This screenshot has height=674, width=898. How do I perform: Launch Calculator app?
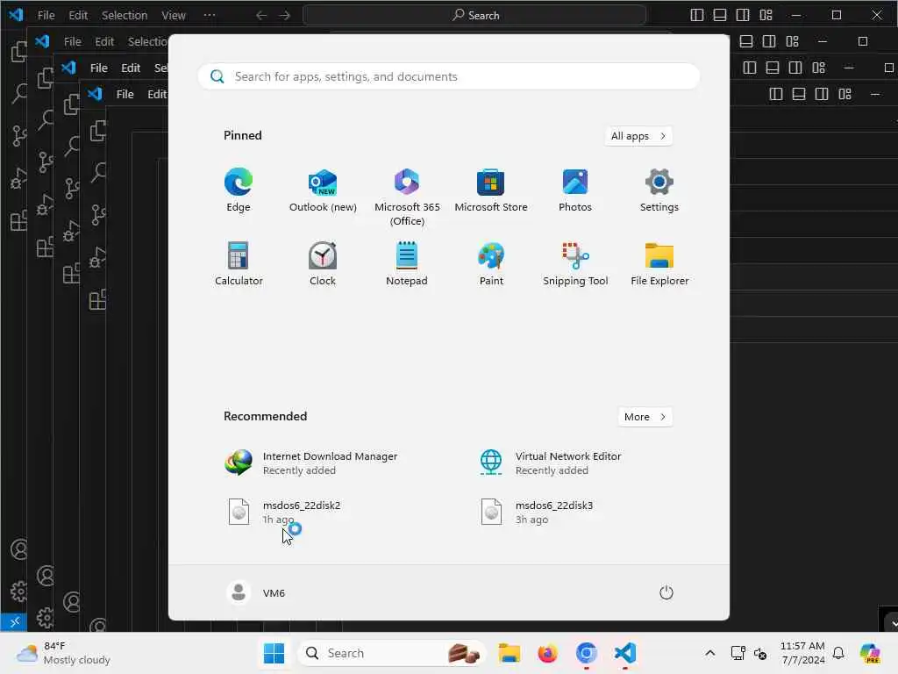click(239, 263)
